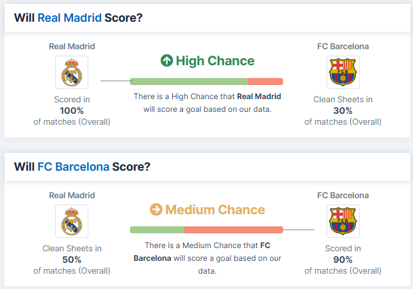Viewport: 413px width, 289px height.
Task: Click the 50% clean sheets statistic
Action: 72,260
